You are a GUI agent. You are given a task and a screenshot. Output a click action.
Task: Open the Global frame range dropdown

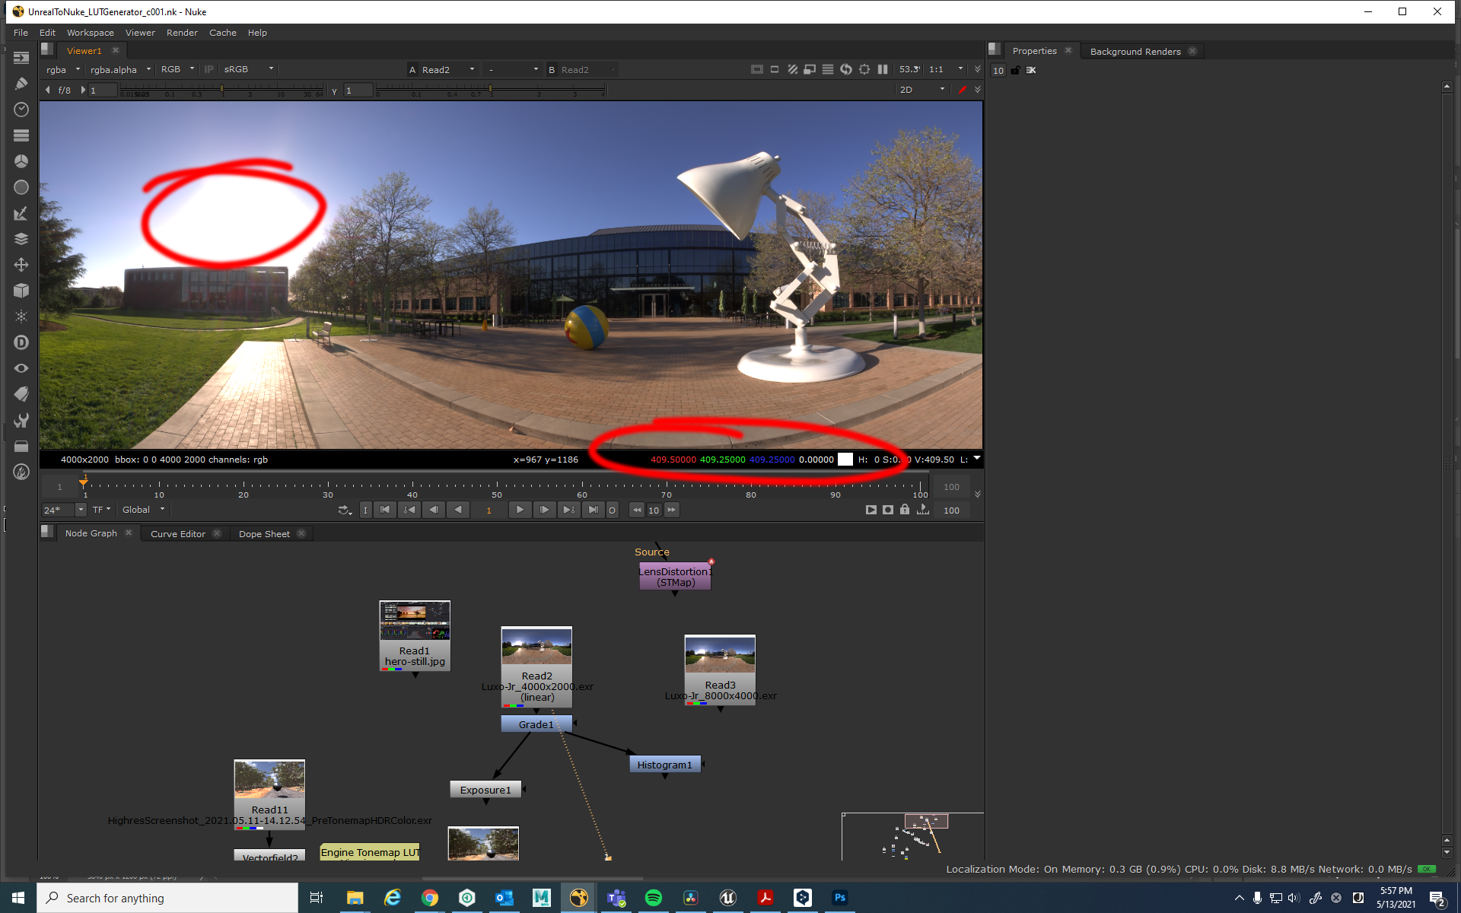point(142,510)
